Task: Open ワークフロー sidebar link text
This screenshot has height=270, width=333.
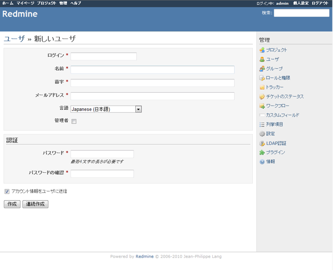Action: [277, 106]
